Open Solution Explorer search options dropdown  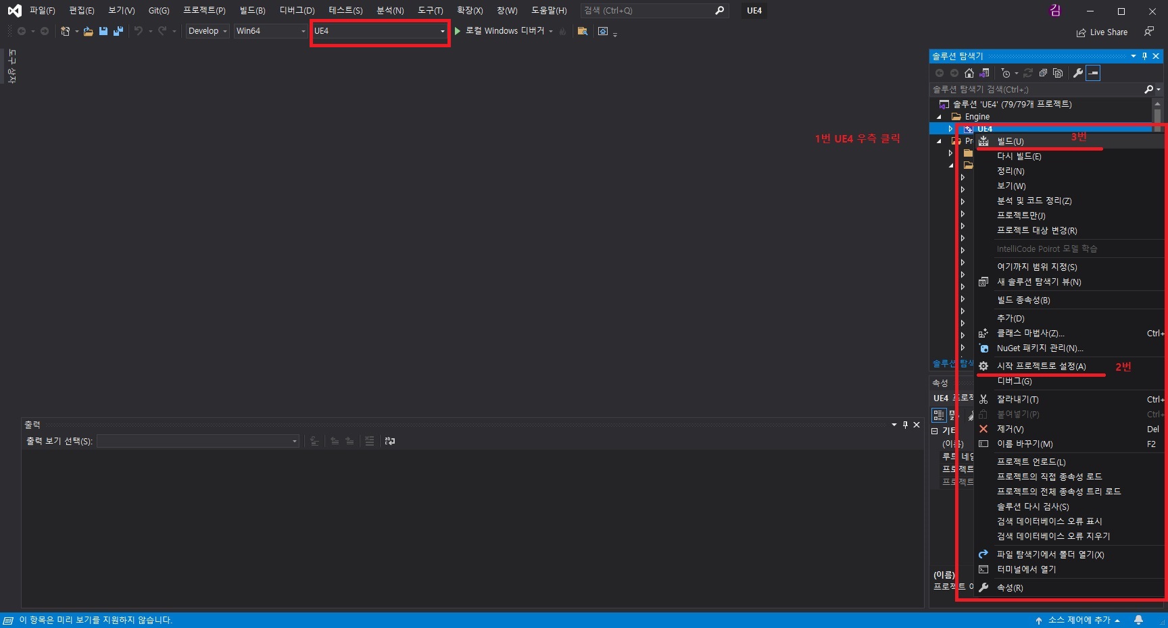coord(1159,89)
